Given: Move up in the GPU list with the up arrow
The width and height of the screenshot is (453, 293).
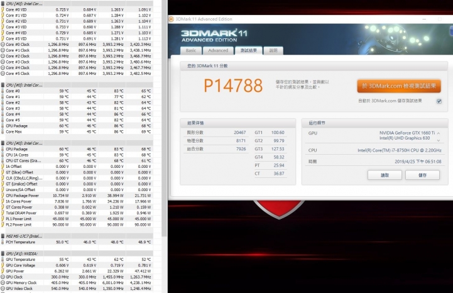Looking at the screenshot, I should (439, 133).
